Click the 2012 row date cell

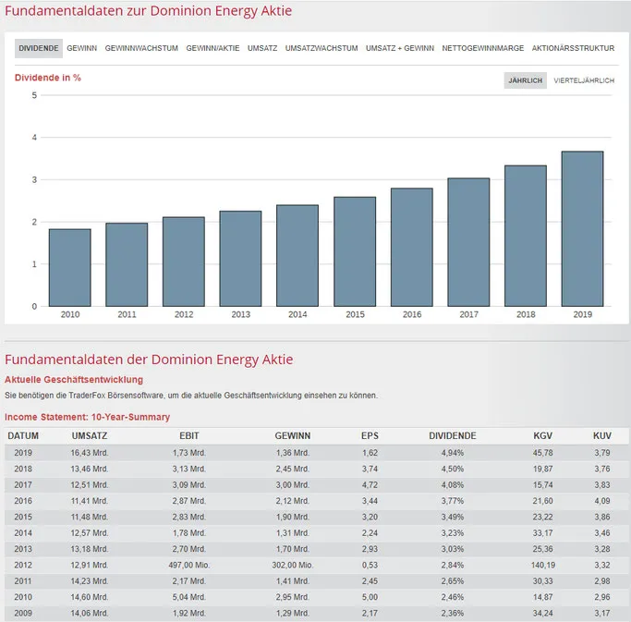pos(23,565)
